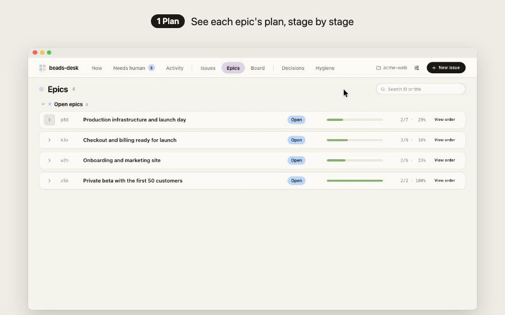The height and width of the screenshot is (315, 505).
Task: Click the beads-desk app name
Action: pyautogui.click(x=64, y=68)
